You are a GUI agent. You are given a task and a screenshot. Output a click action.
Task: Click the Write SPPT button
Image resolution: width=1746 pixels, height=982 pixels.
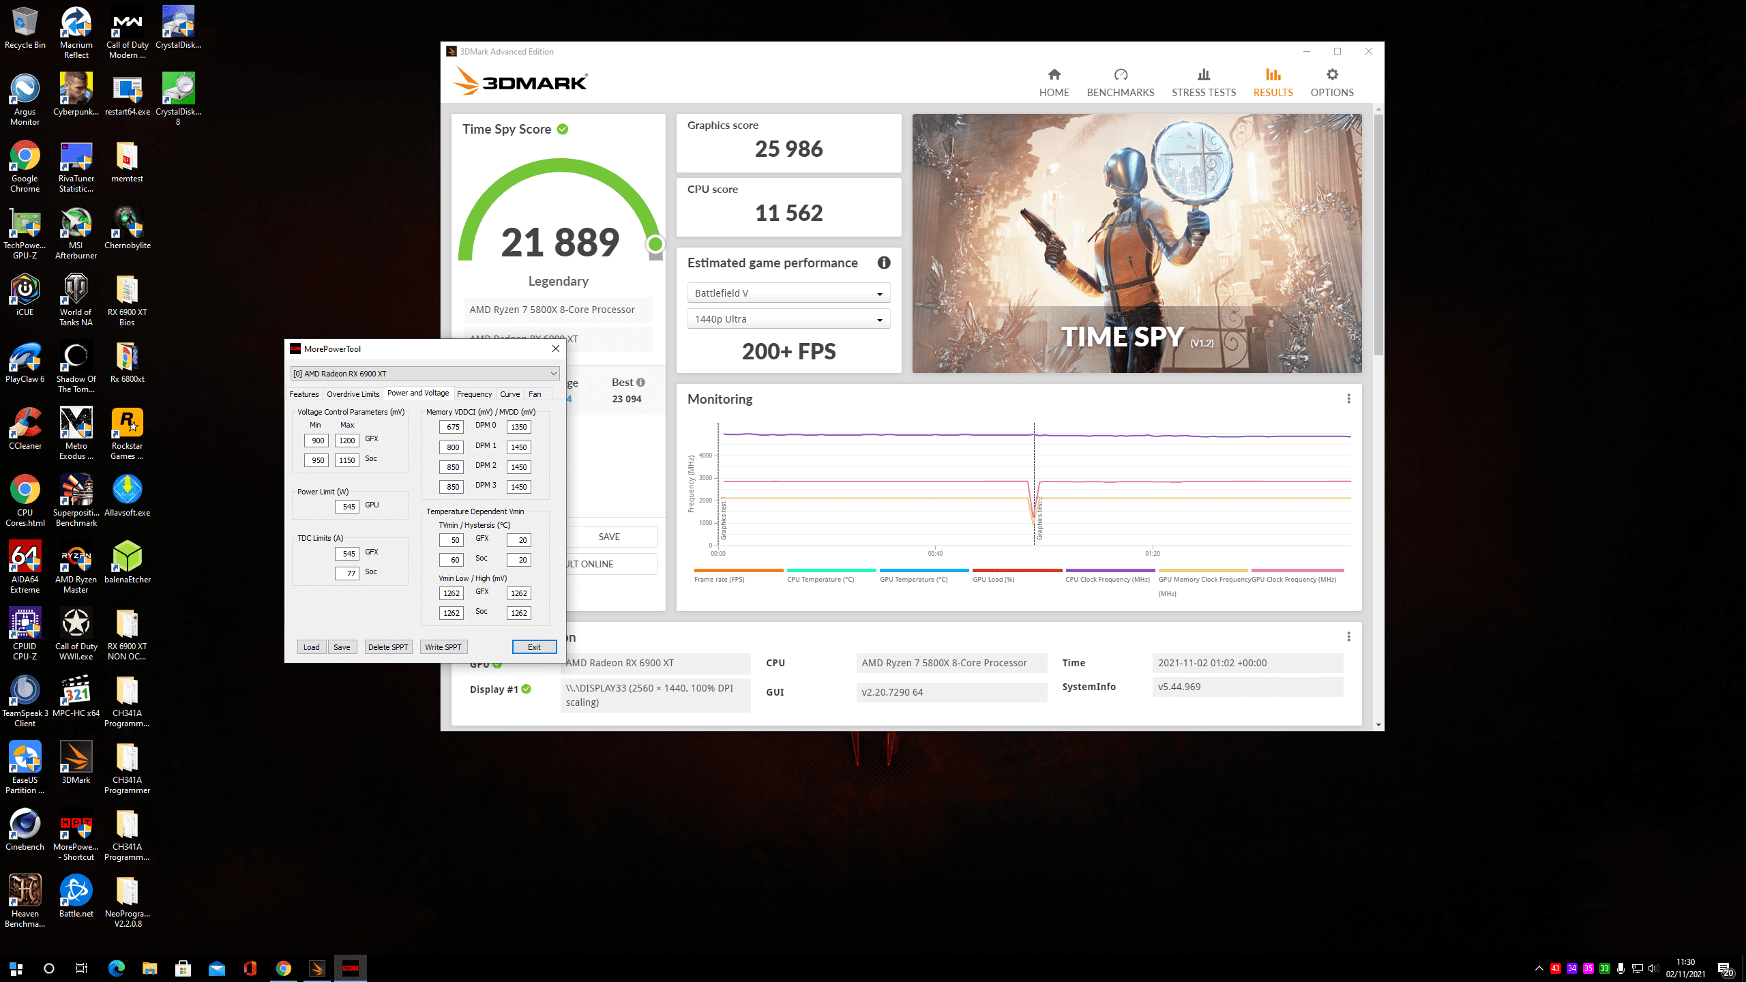[443, 647]
